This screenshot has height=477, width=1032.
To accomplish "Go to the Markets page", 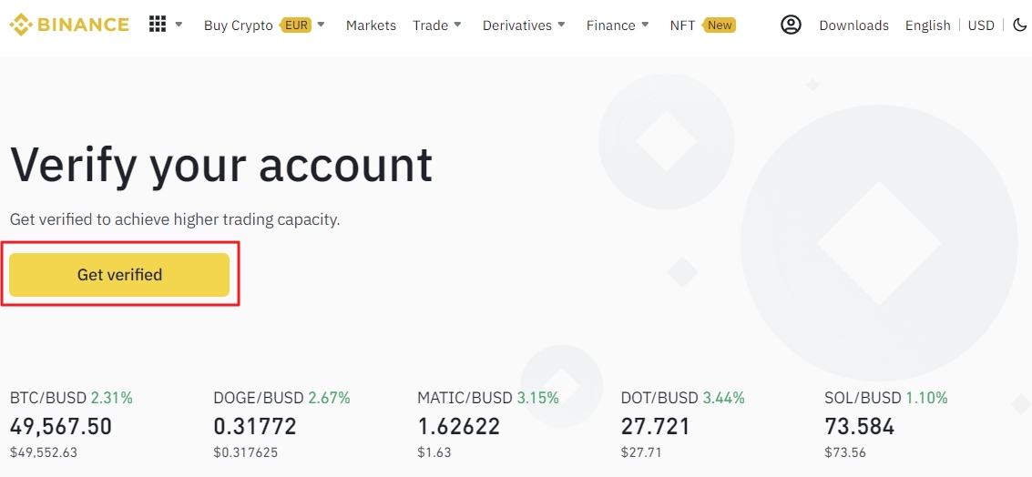I will click(x=371, y=25).
